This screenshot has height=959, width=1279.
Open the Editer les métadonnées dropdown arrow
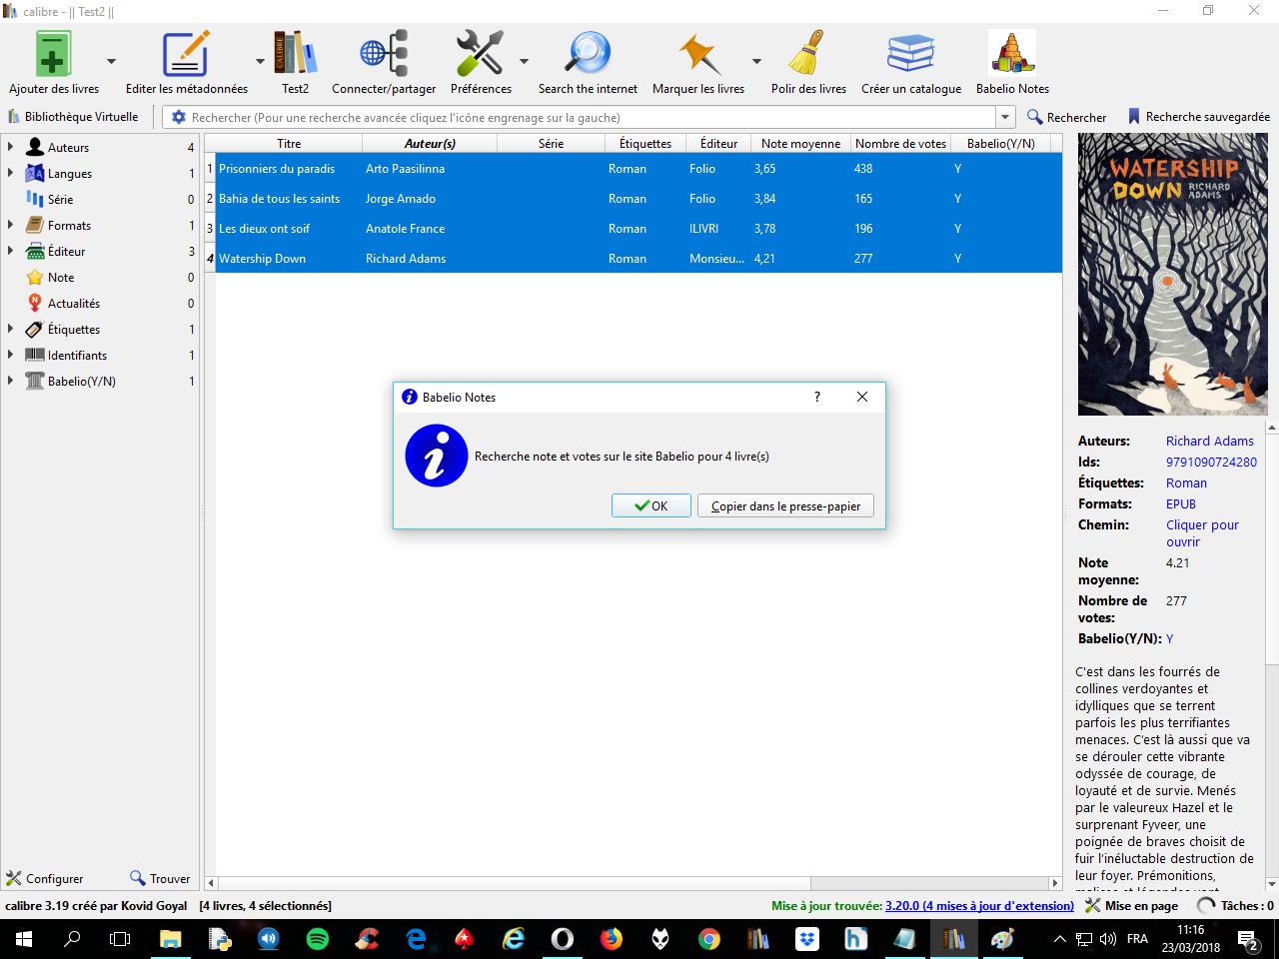(260, 62)
